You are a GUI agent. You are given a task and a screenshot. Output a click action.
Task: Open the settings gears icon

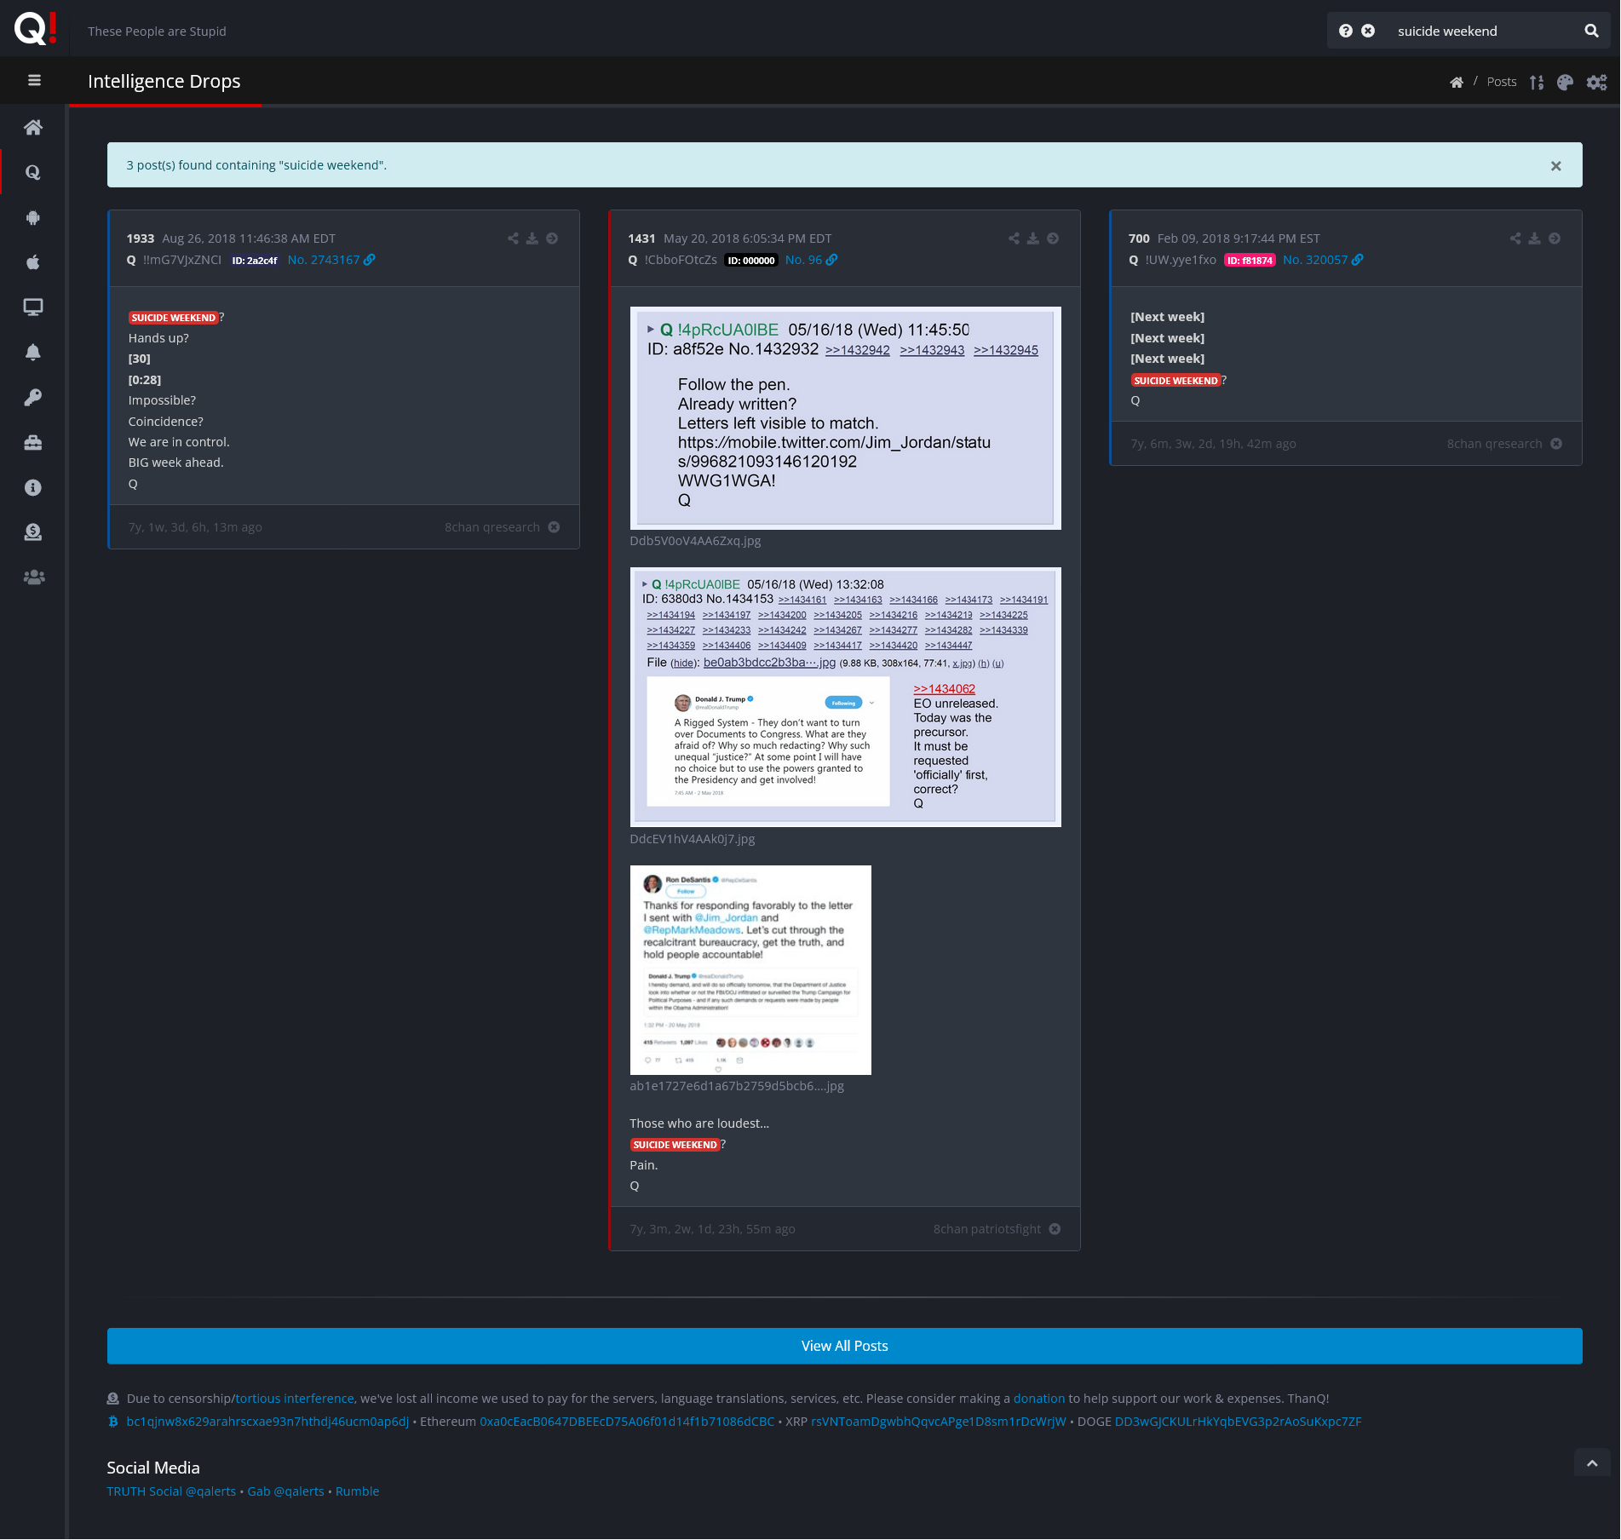[x=1596, y=82]
